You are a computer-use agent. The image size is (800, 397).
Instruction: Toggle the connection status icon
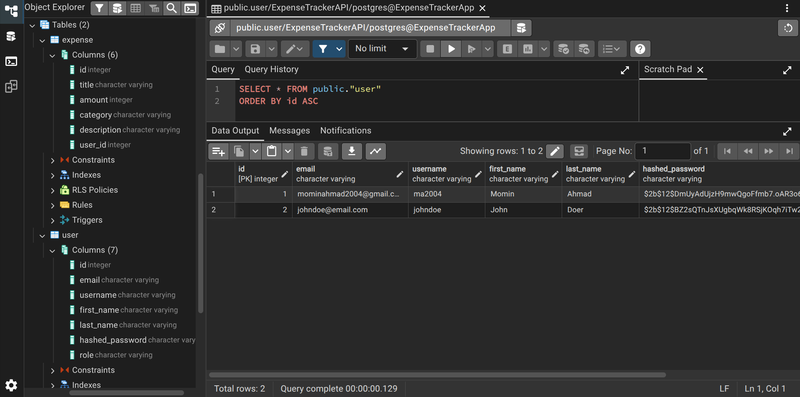click(x=220, y=28)
